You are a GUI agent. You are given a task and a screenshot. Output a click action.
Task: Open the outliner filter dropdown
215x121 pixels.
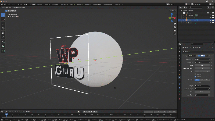tap(209, 8)
